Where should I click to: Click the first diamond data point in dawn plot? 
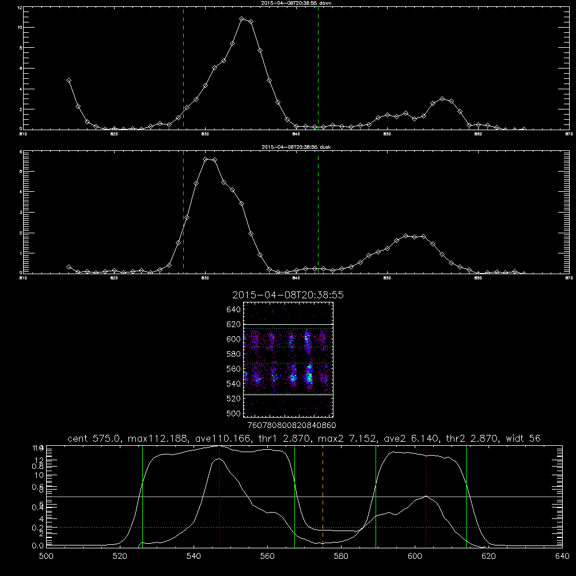coord(69,81)
